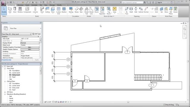Open the Annotate ribbon tab
This screenshot has width=190, height=107.
[x=34, y=5]
